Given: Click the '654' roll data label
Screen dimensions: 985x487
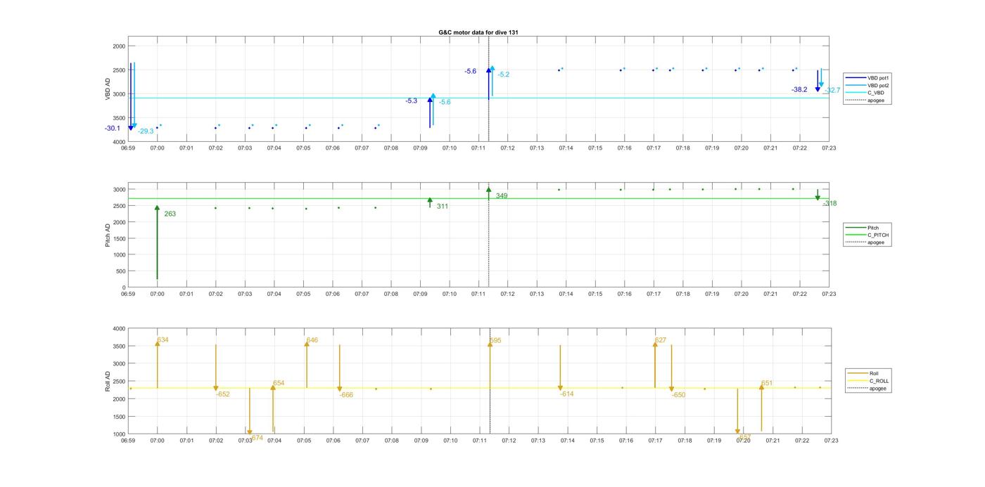Looking at the screenshot, I should [279, 384].
